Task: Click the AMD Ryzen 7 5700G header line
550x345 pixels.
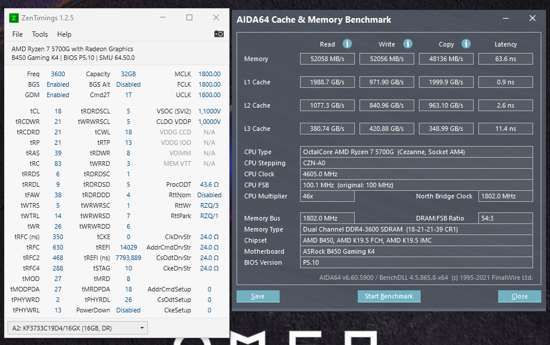Action: click(x=72, y=49)
